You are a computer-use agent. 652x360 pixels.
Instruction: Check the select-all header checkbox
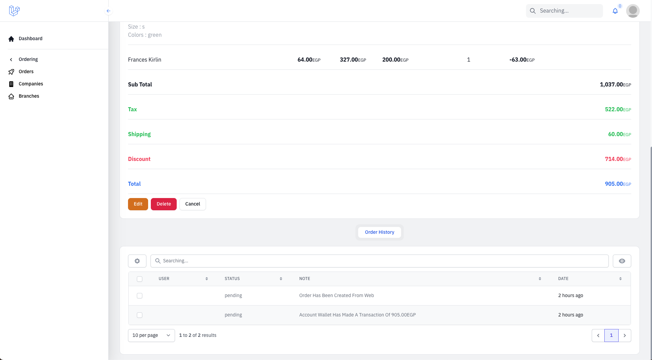click(140, 279)
